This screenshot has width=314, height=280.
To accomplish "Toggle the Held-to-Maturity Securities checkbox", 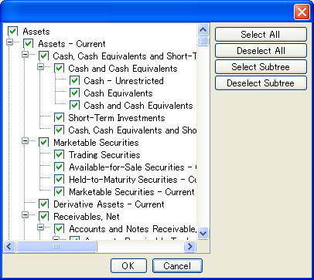I will click(x=59, y=179).
